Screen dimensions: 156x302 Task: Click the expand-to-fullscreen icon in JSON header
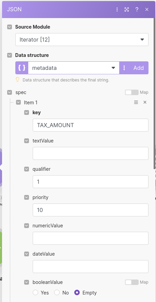pos(127,10)
